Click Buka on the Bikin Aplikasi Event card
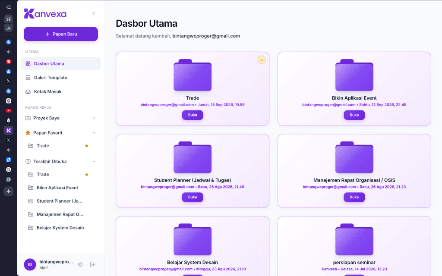The image size is (442, 276). [354, 115]
